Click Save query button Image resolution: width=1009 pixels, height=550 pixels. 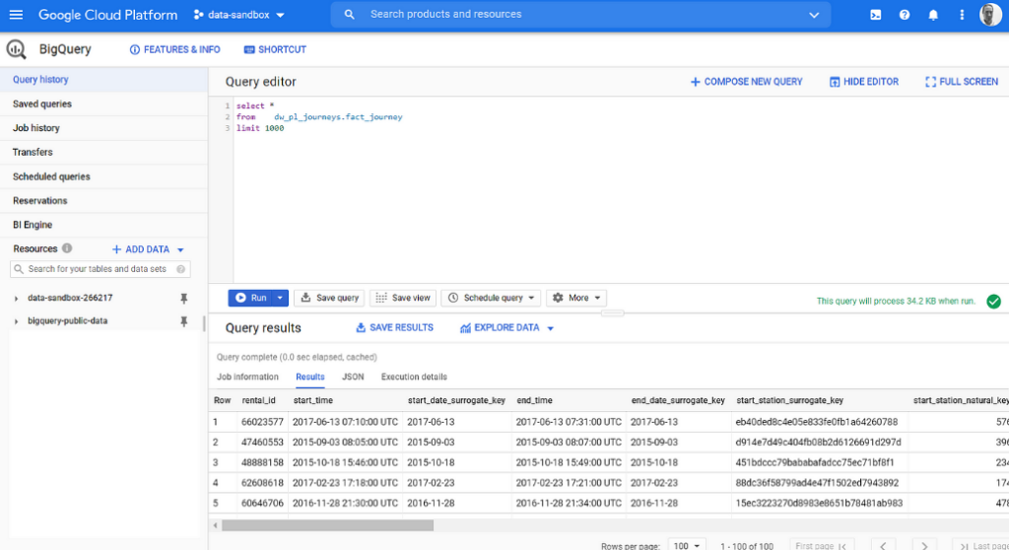pos(329,298)
